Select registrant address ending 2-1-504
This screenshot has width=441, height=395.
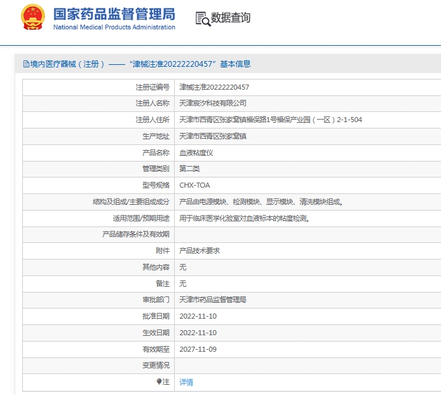[x=271, y=120]
